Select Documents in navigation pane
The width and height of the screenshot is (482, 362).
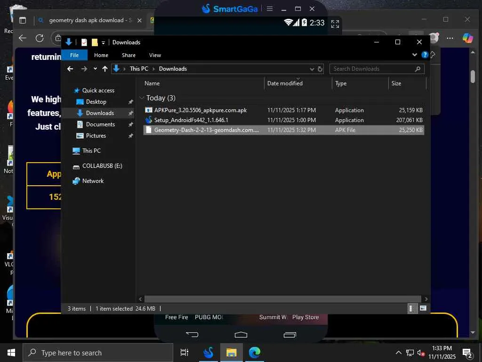pyautogui.click(x=100, y=124)
